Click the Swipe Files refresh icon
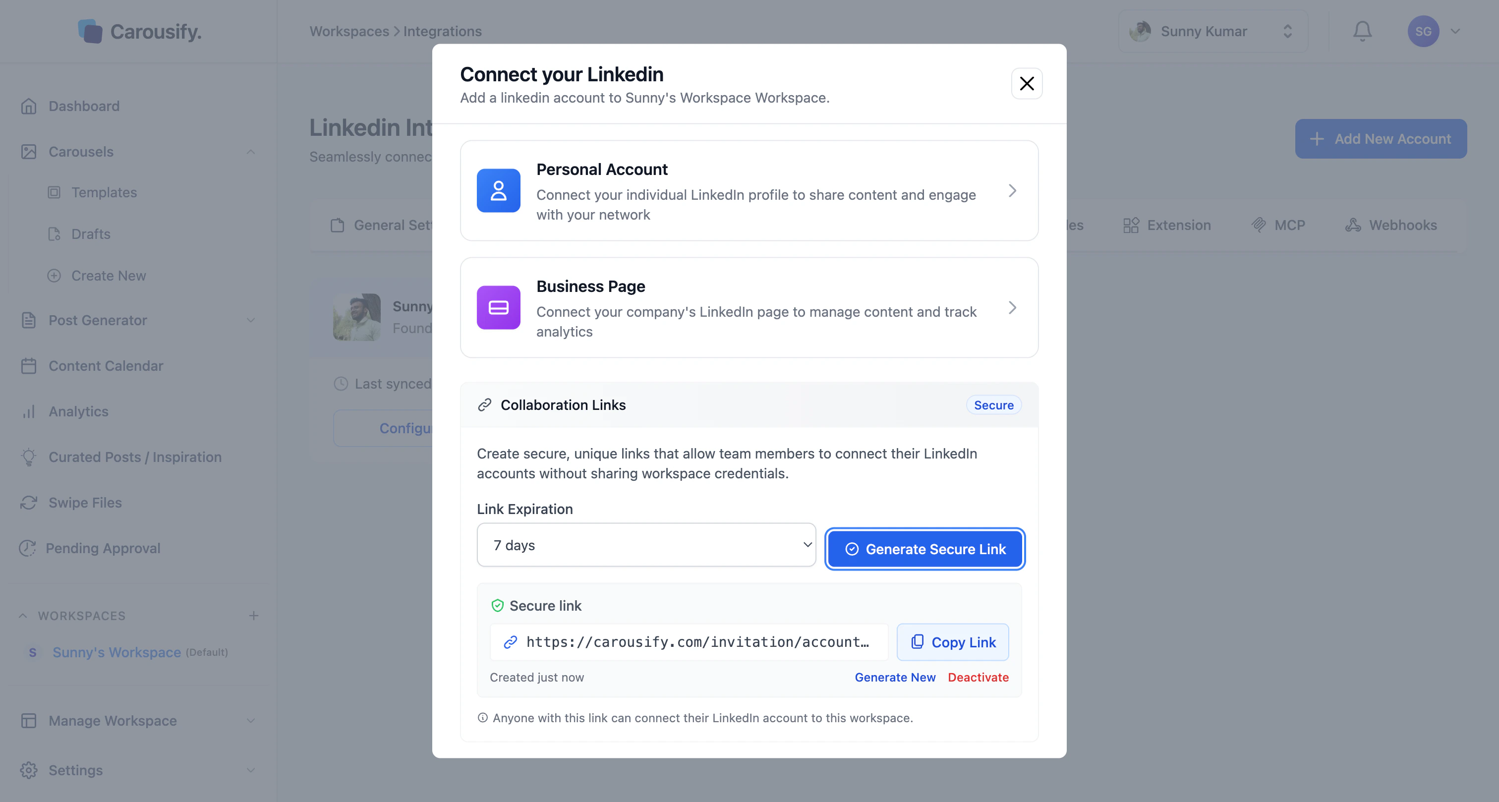Image resolution: width=1499 pixels, height=802 pixels. point(29,502)
